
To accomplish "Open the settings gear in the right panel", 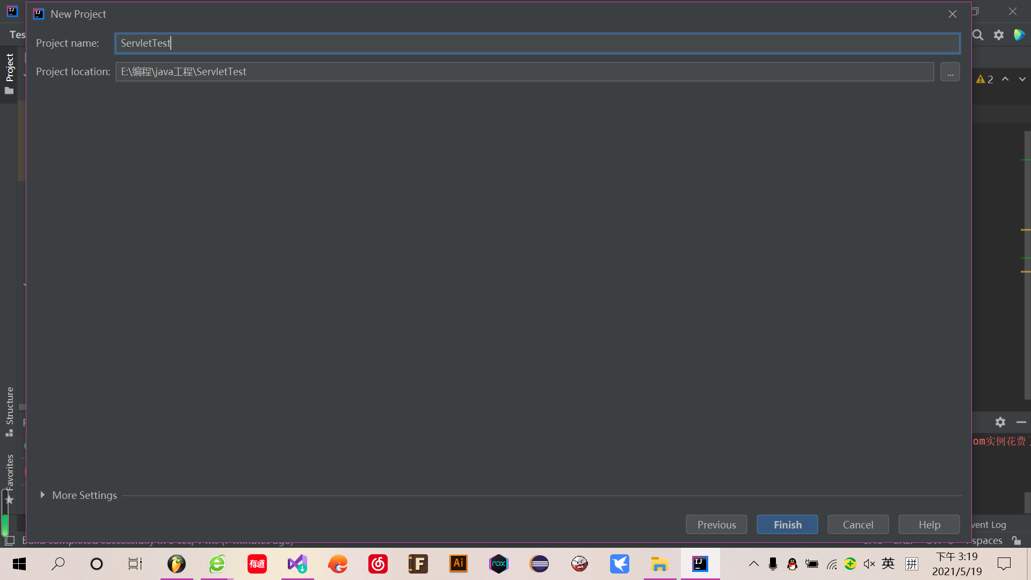I will [x=1000, y=423].
